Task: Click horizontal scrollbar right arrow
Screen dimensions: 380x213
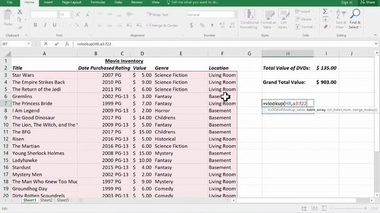Action: click(x=372, y=200)
